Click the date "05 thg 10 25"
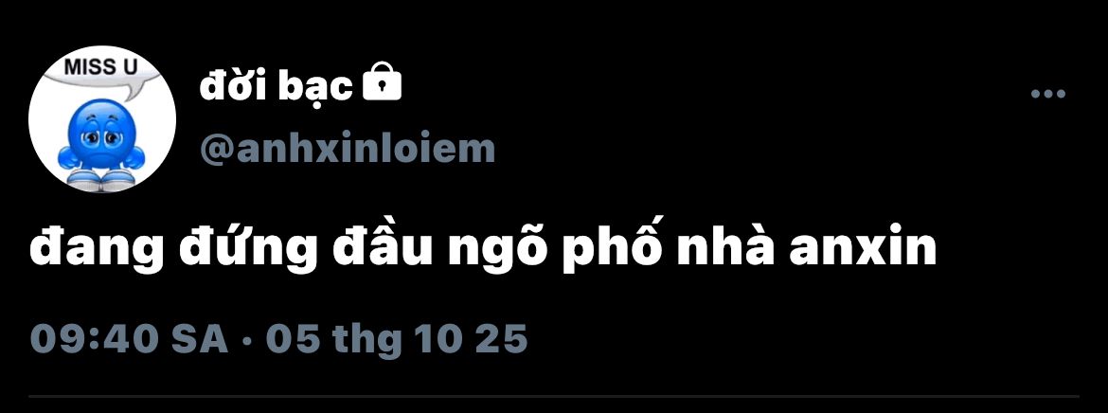This screenshot has width=1108, height=413. click(397, 339)
